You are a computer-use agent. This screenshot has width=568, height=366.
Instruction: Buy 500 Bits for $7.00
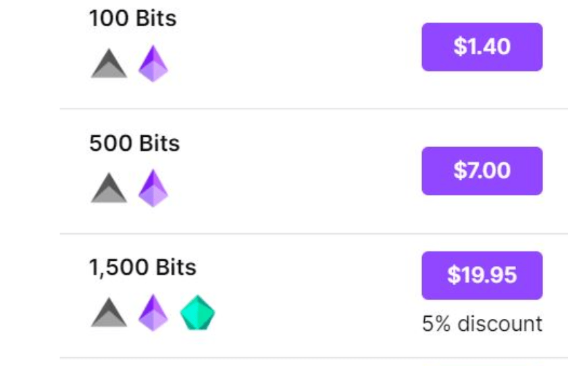pos(482,171)
